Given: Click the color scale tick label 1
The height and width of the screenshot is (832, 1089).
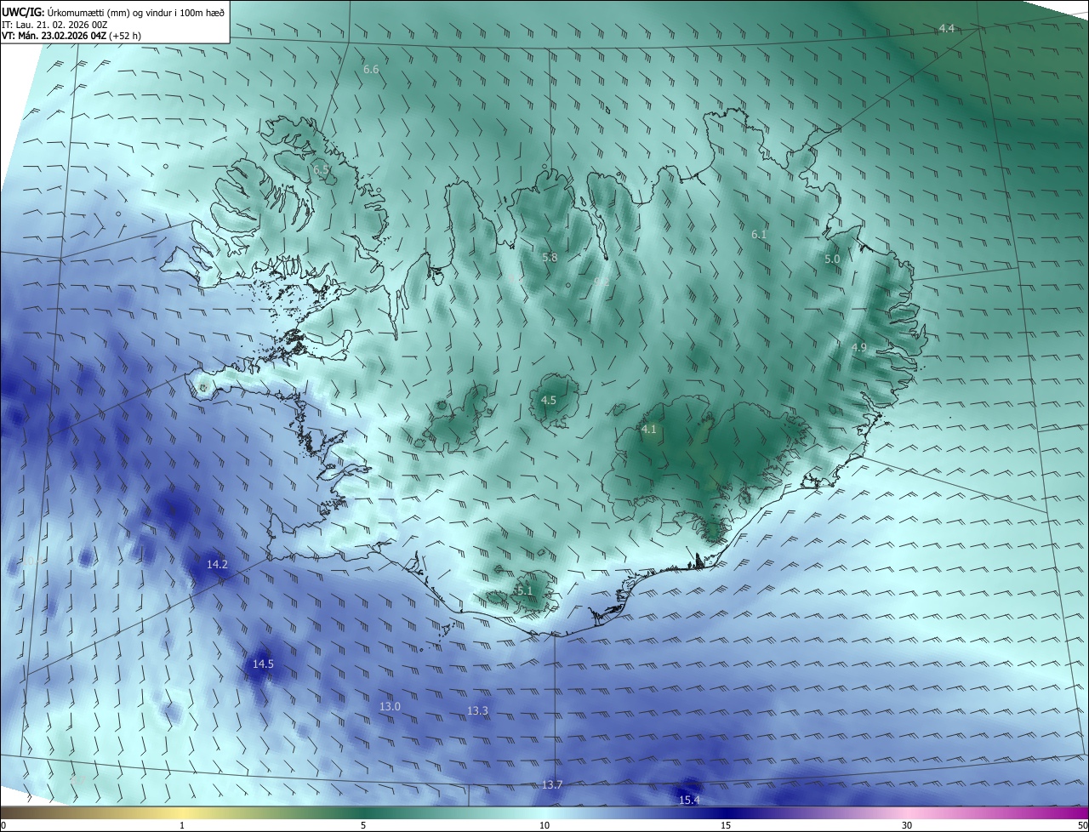Looking at the screenshot, I should [182, 825].
